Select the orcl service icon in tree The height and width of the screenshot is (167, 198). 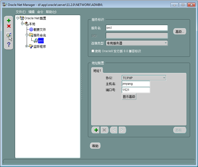tap(36, 41)
